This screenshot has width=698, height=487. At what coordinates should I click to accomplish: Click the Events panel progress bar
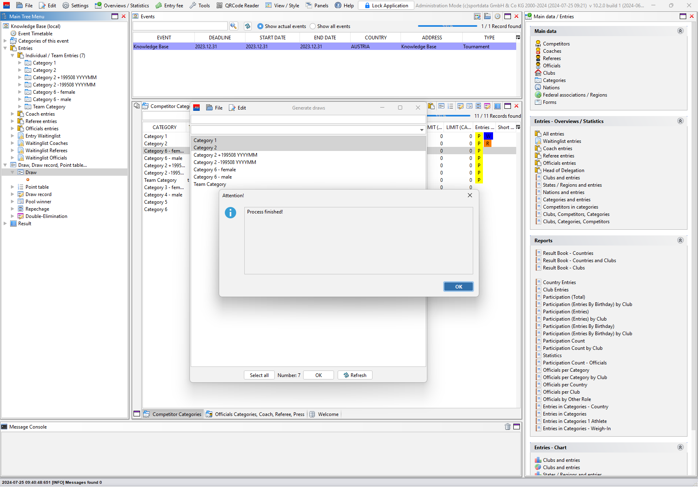pos(448,26)
